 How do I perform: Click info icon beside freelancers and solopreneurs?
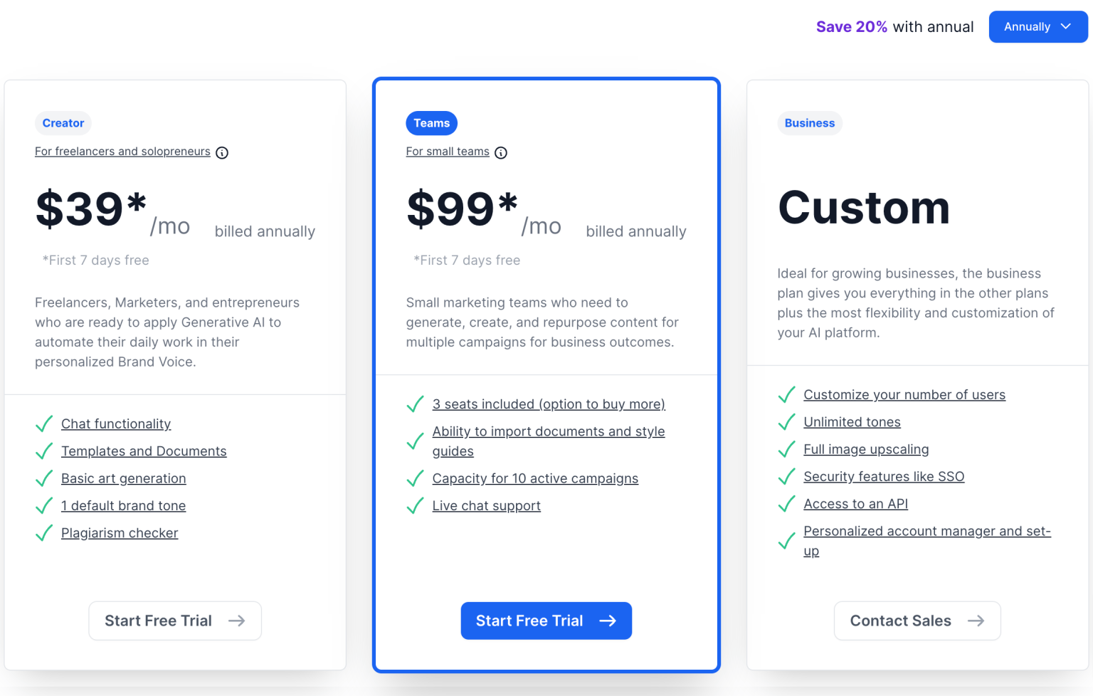coord(222,153)
